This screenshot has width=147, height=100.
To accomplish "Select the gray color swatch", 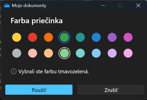I will point(17,53).
